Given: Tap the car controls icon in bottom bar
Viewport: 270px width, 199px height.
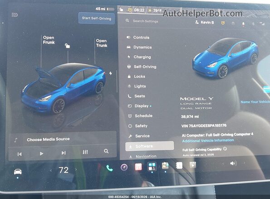Looking at the screenshot, I should tap(18, 171).
